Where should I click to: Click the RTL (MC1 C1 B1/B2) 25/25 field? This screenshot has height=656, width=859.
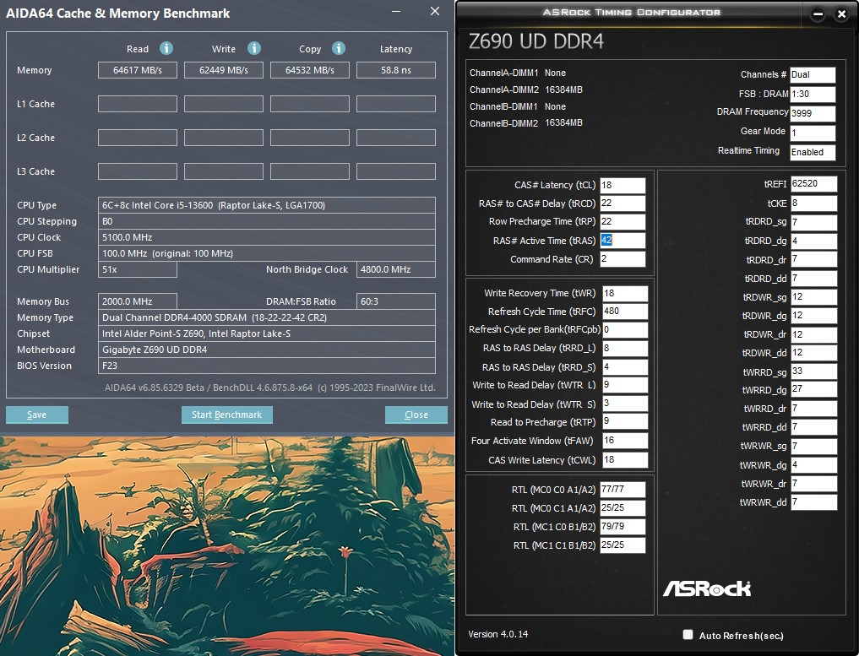pyautogui.click(x=623, y=545)
